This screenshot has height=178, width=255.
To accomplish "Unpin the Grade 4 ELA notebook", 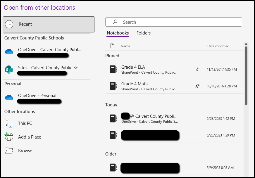I will coord(197,69).
